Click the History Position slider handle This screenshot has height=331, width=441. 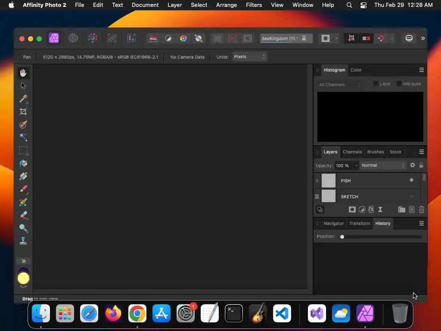tap(342, 237)
